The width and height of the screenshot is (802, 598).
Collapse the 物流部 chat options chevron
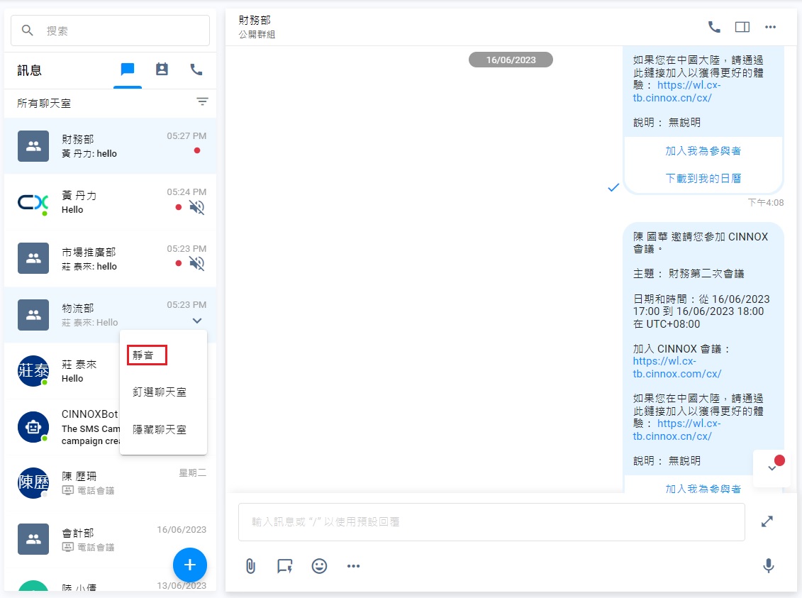point(196,320)
